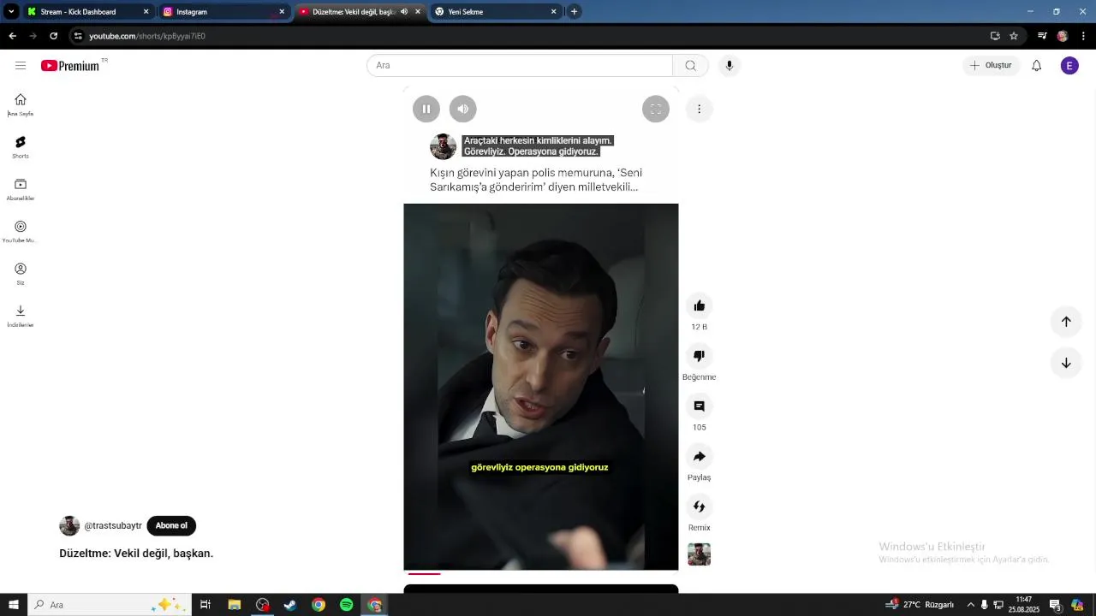Open the tab search dropdown arrow
The width and height of the screenshot is (1096, 616).
pyautogui.click(x=11, y=12)
